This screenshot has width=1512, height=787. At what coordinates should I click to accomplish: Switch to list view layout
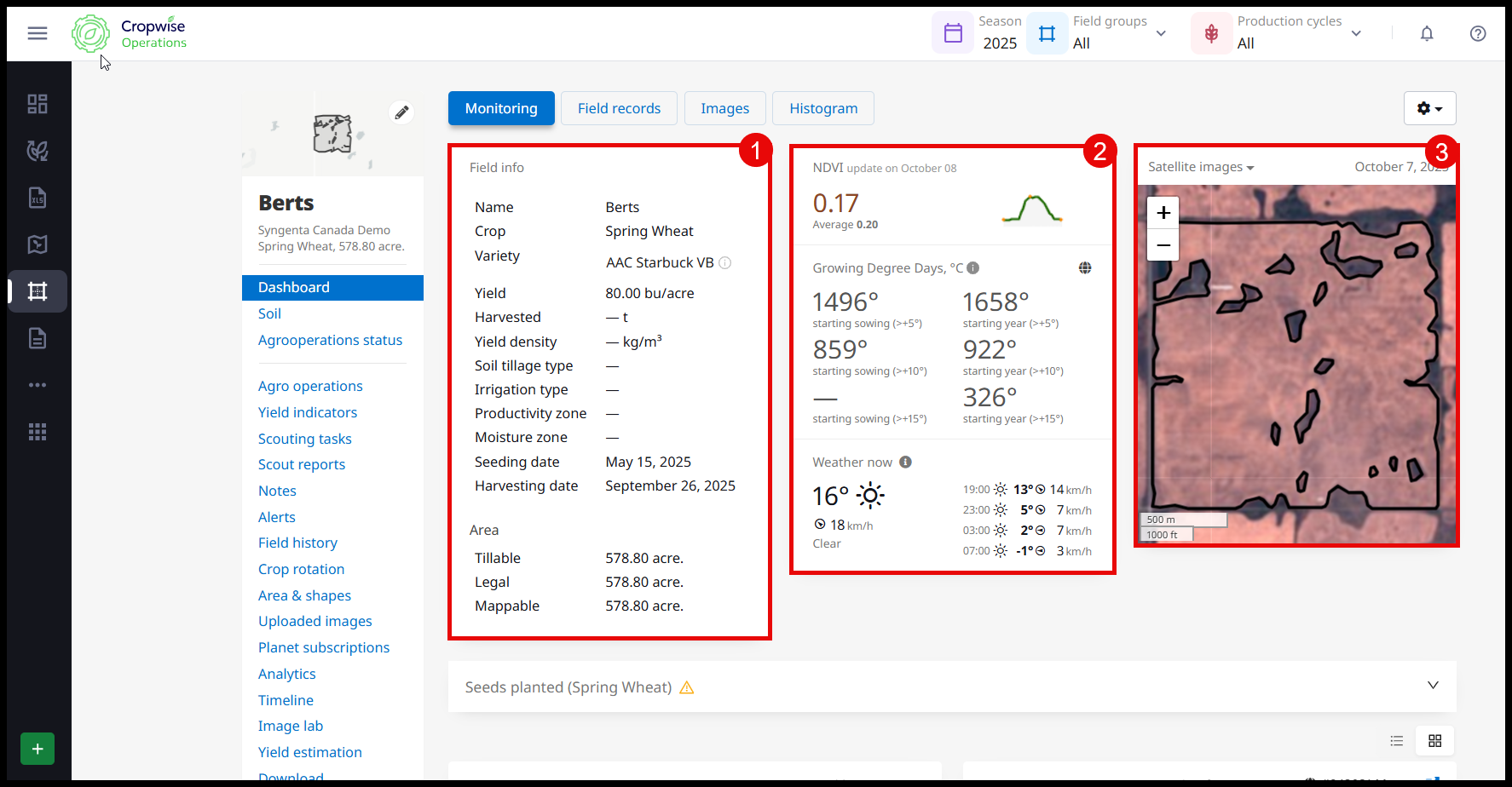tap(1396, 741)
